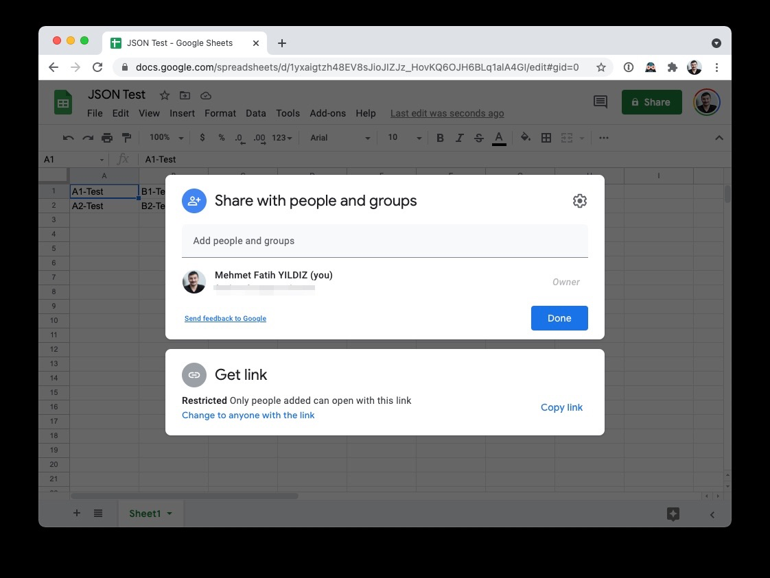Toggle italic formatting
The image size is (770, 578).
pos(459,137)
